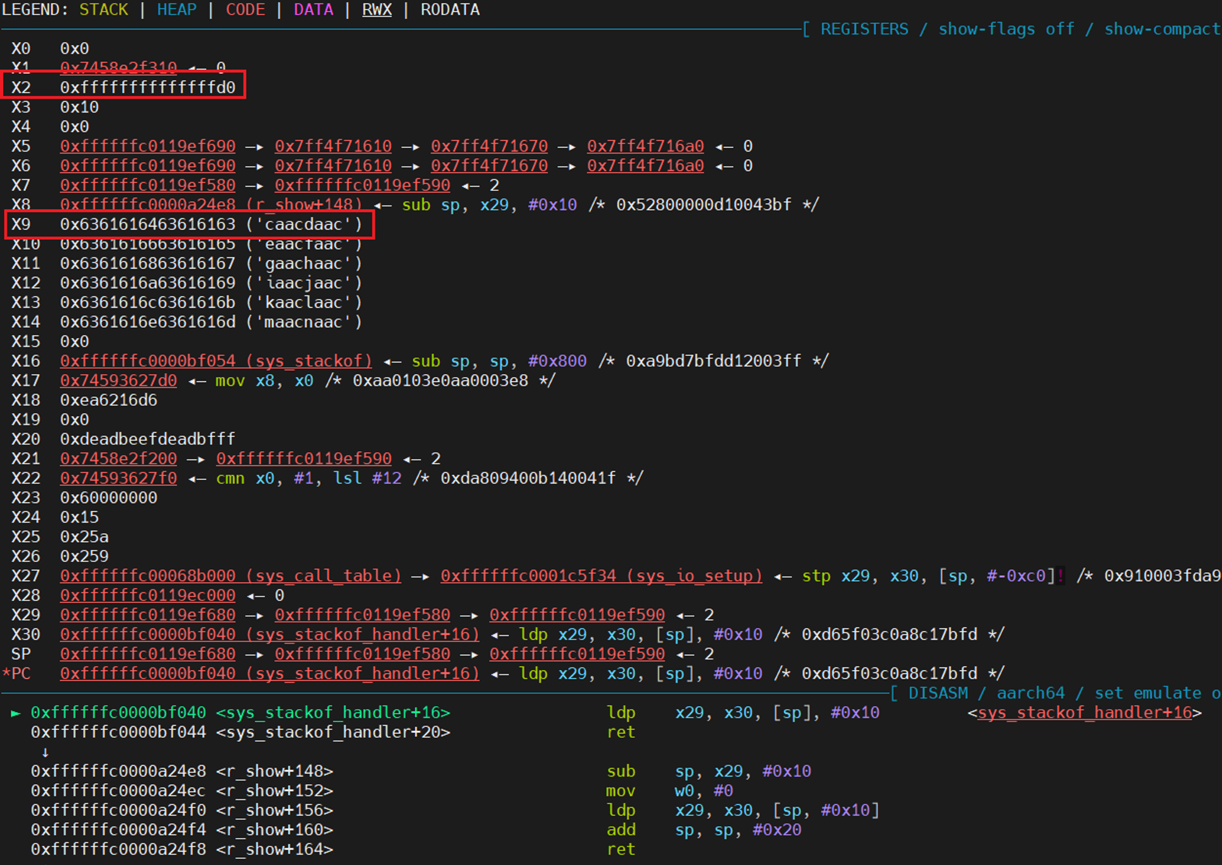The image size is (1222, 865).
Task: Click the SP register address 0xffffffc0119ef680
Action: pos(147,654)
